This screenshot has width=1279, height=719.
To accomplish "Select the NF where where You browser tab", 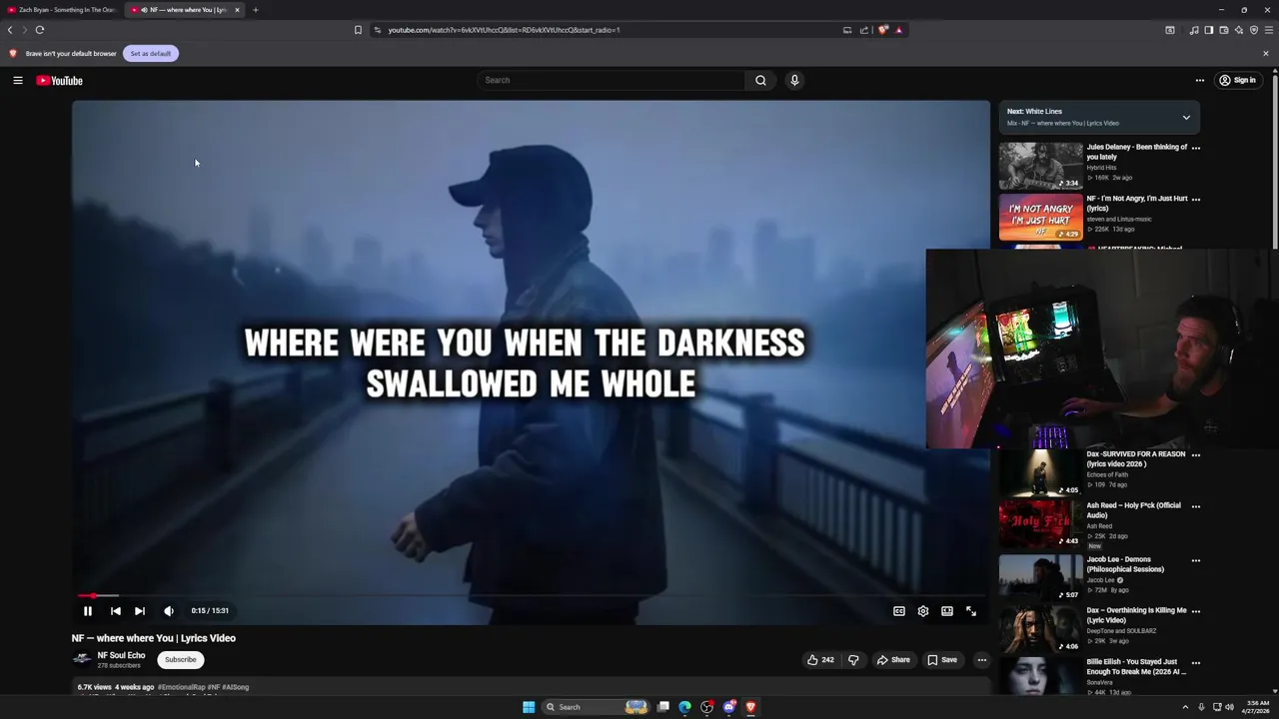I will tap(184, 10).
